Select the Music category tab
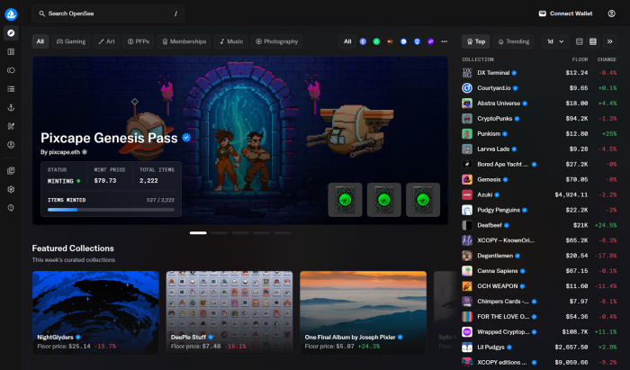 pyautogui.click(x=231, y=41)
